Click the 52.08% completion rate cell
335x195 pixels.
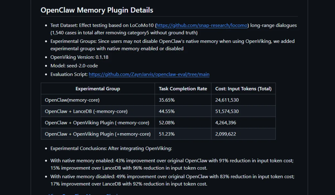pyautogui.click(x=167, y=123)
